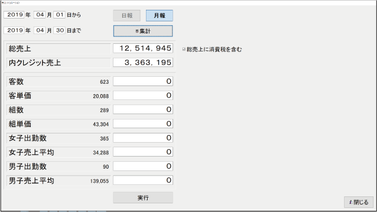Screen dimensions: 377x212
Task: Click the 女子出勤数 value 365
Action: [104, 139]
